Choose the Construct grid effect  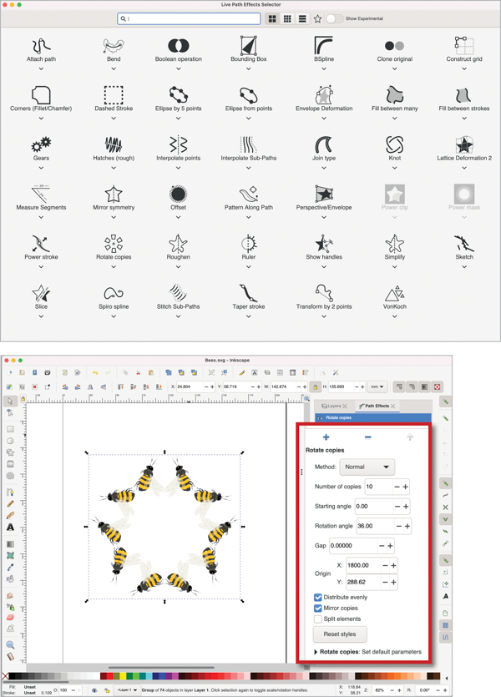click(x=464, y=50)
